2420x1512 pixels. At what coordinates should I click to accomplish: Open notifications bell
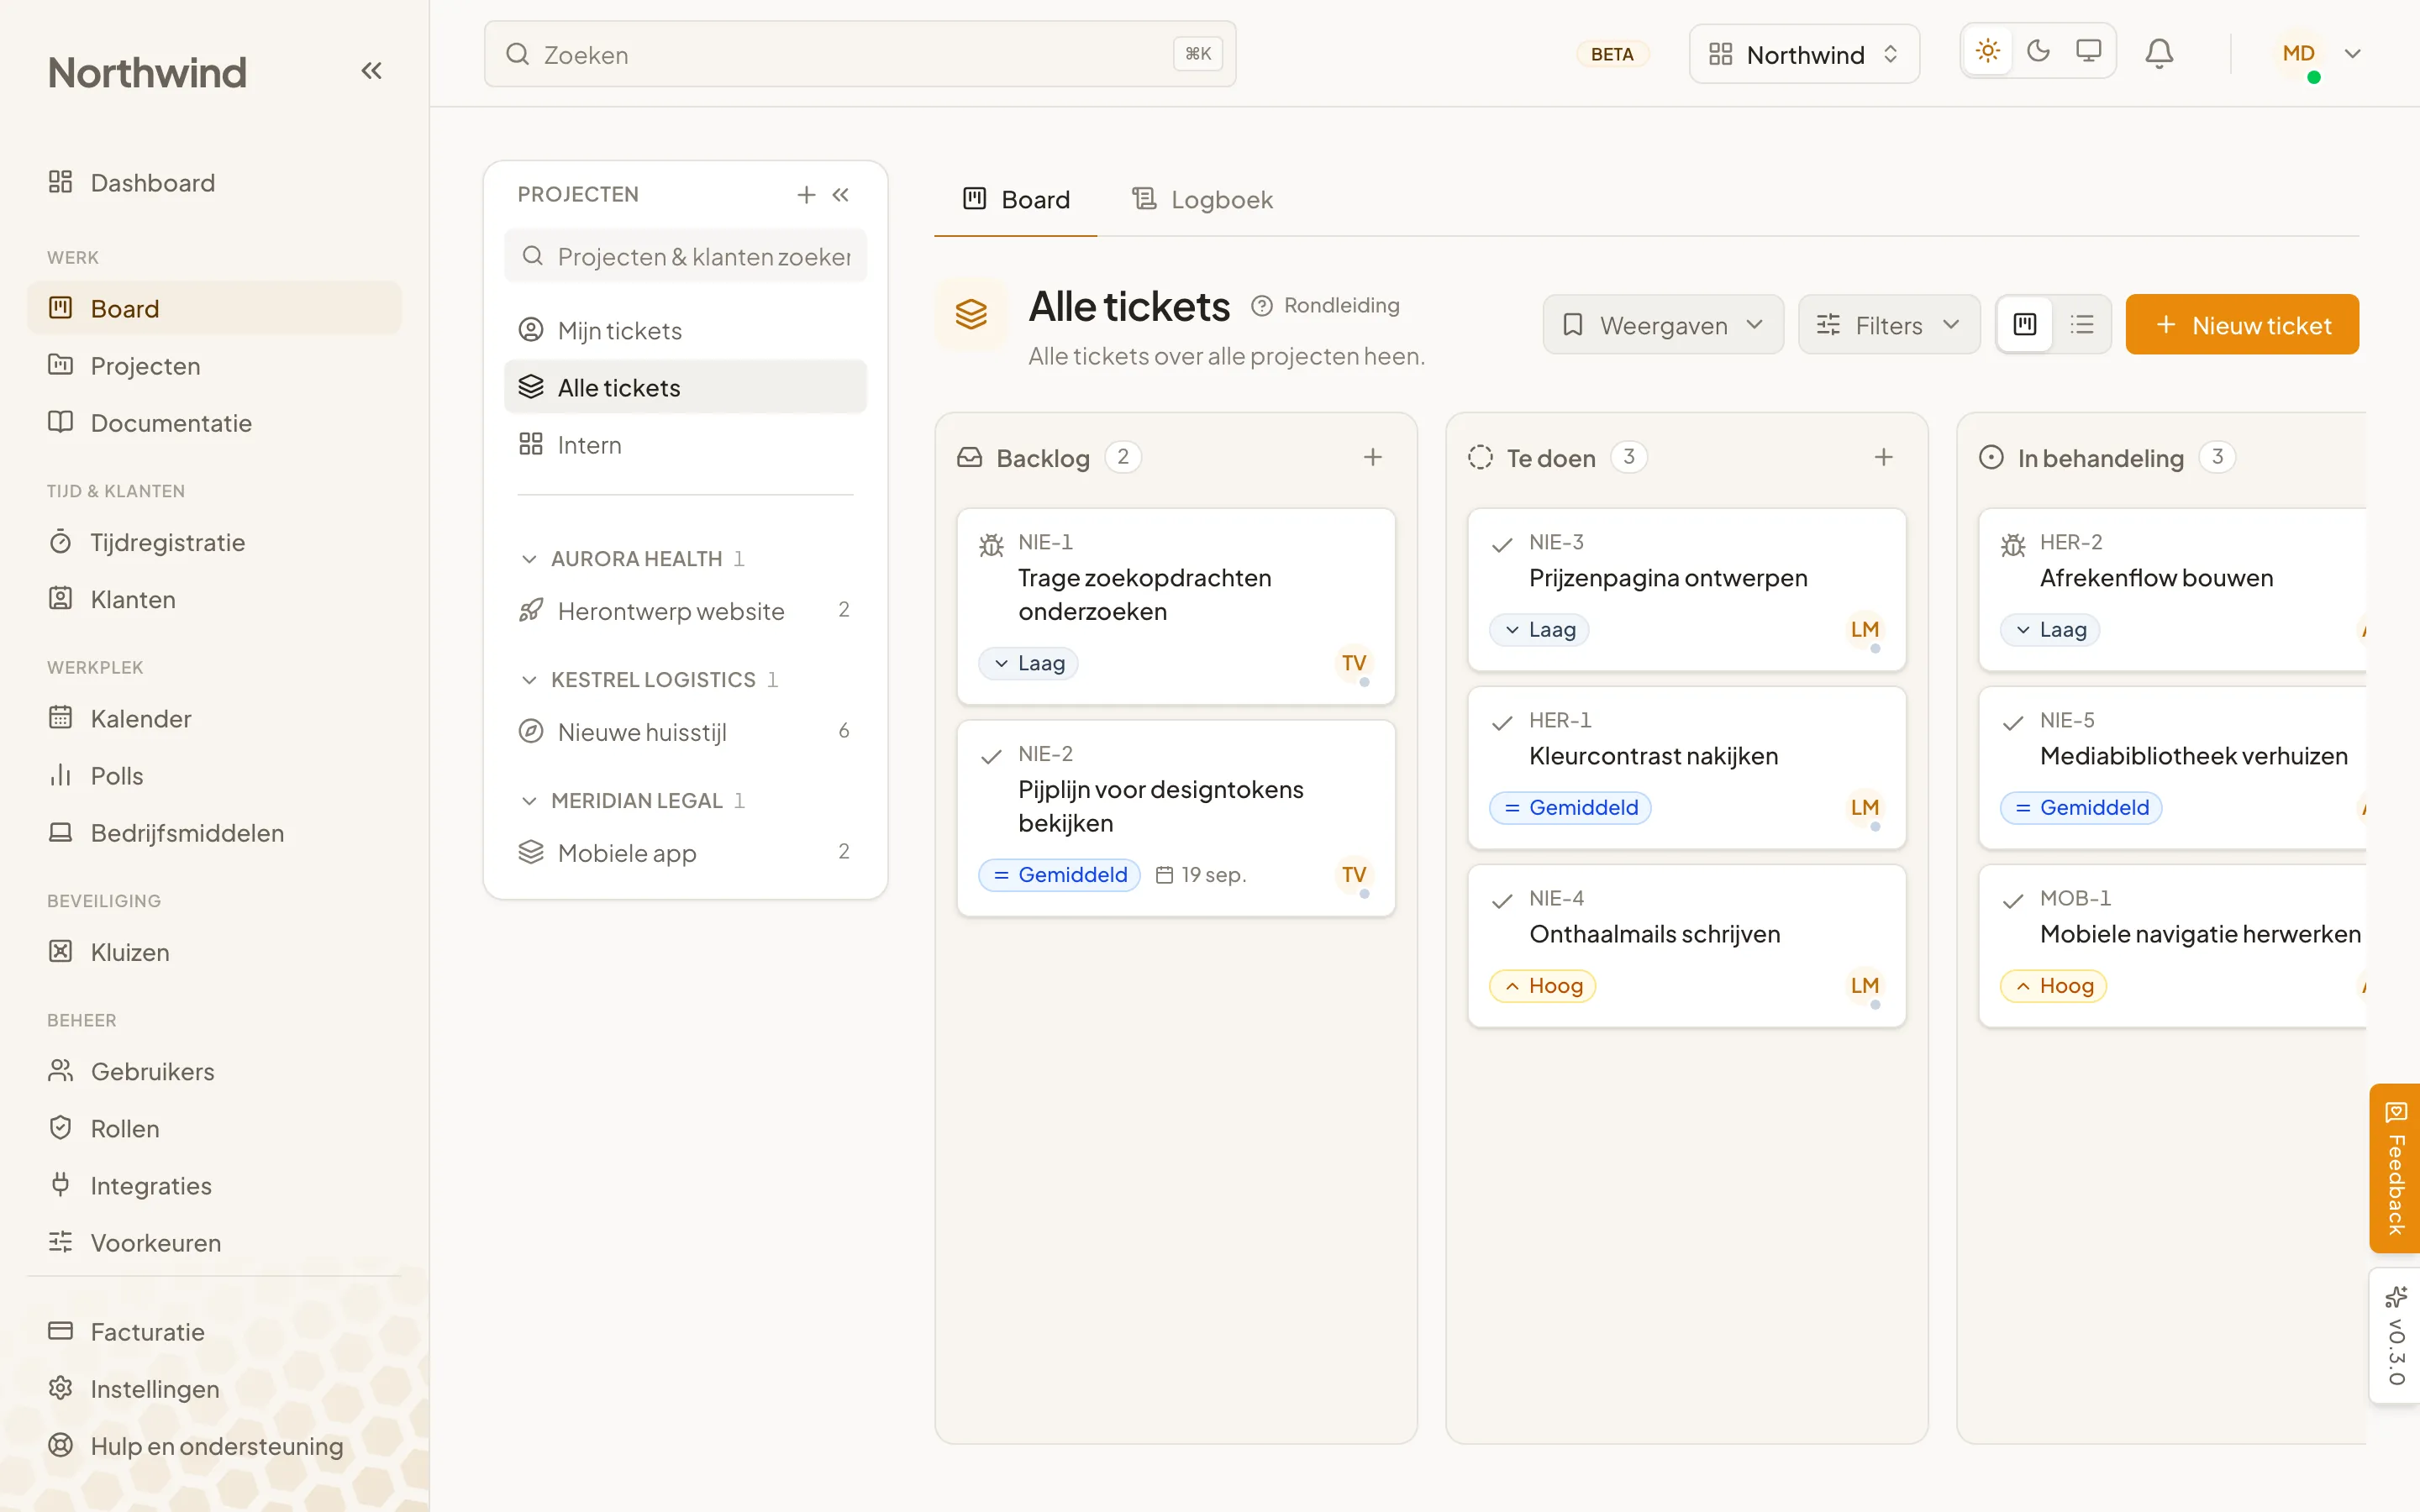click(x=2159, y=54)
